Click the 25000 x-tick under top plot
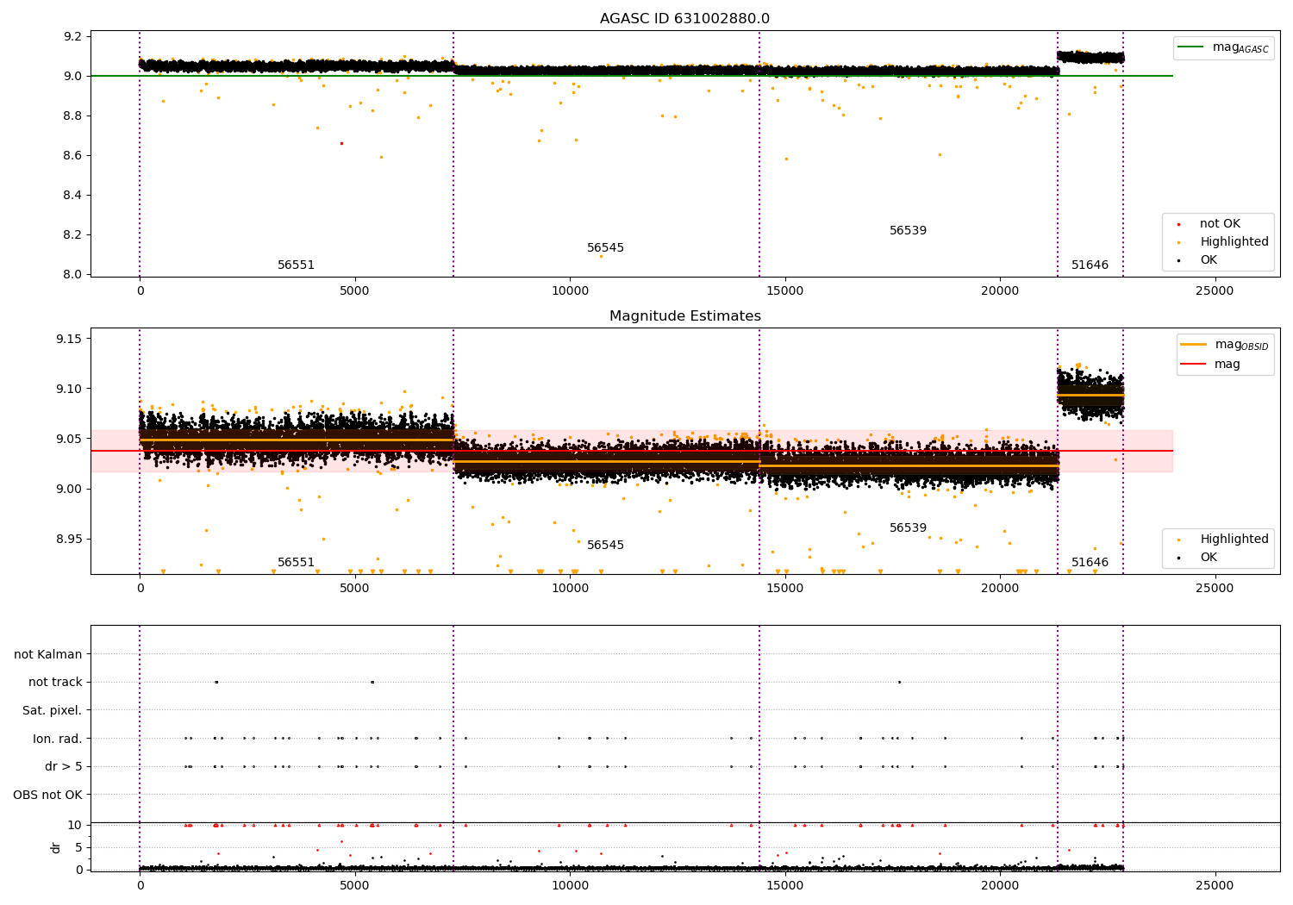Screen dimensions: 1293x905 tap(1215, 291)
